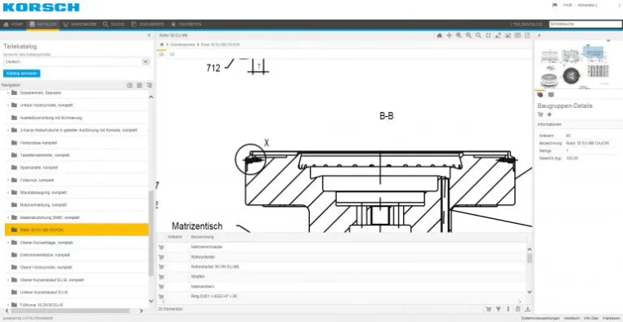Click the breadcrumb home icon
The height and width of the screenshot is (322, 623).
[x=162, y=45]
